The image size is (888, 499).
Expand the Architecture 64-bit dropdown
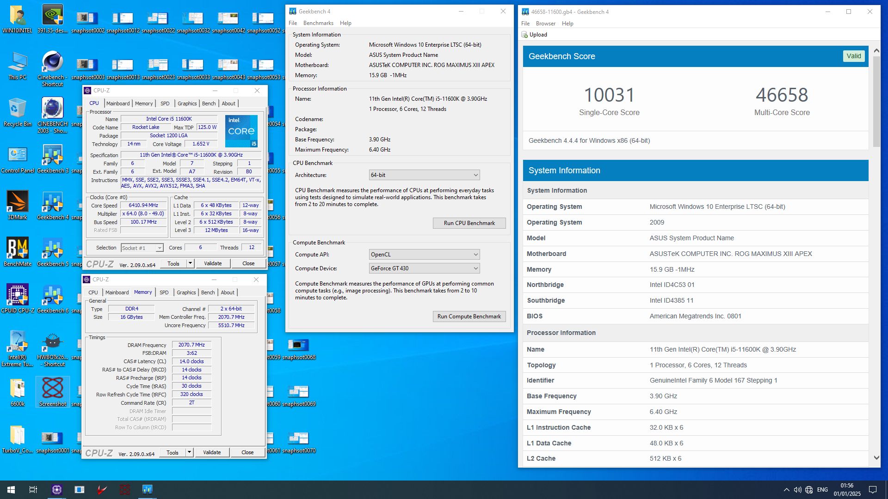[x=424, y=175]
